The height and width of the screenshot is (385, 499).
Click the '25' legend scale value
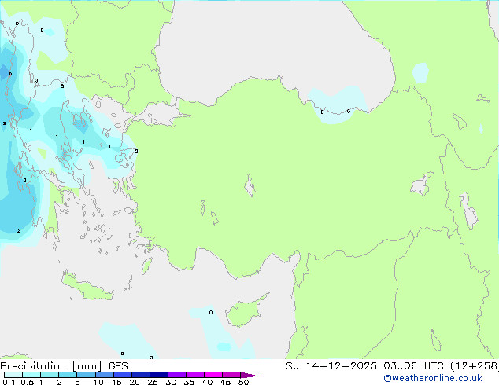[153, 382]
